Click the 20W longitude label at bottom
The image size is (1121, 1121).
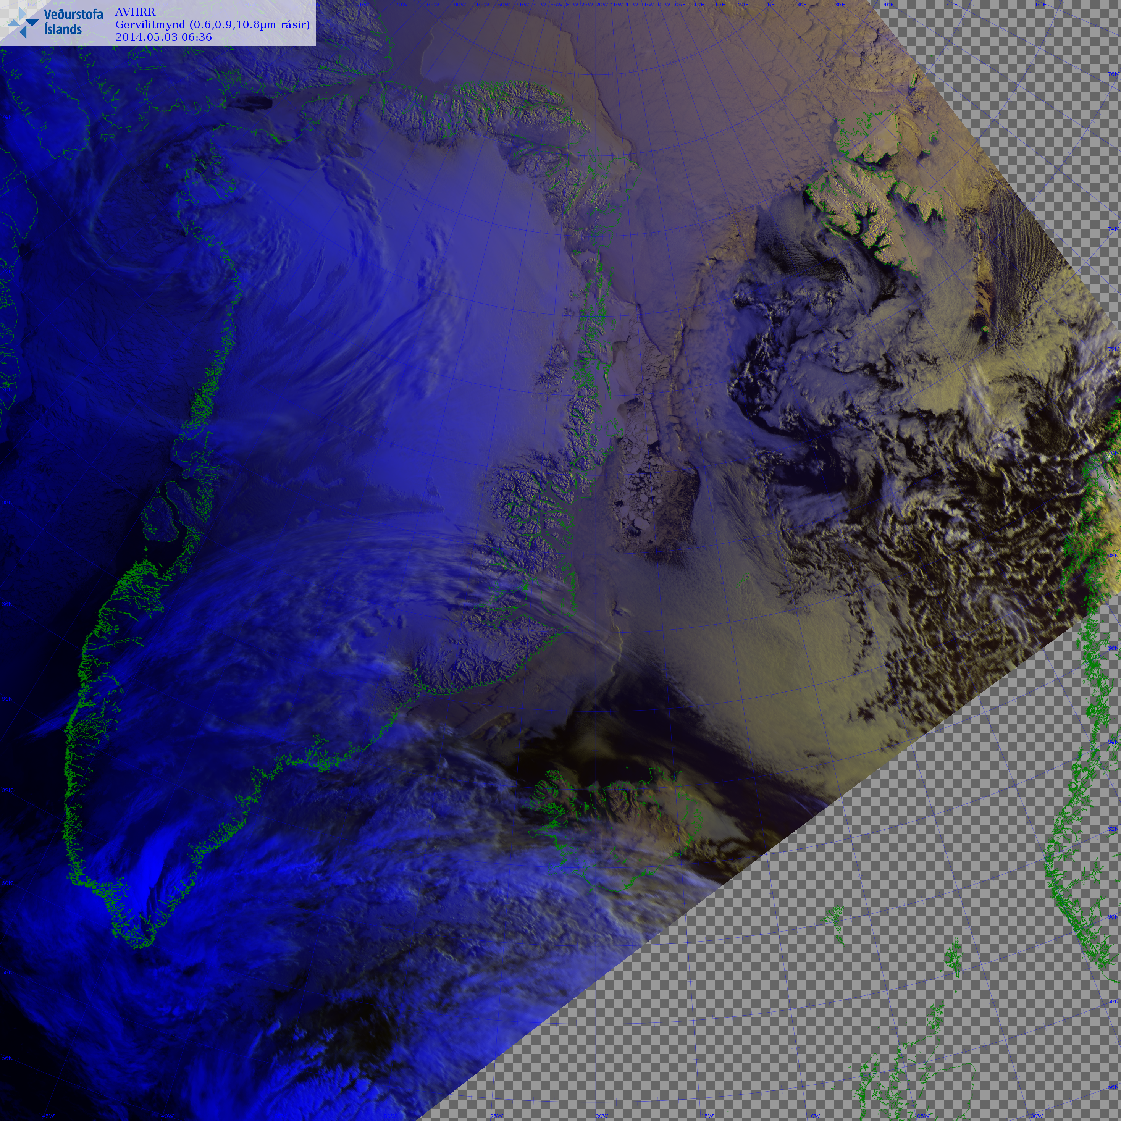click(602, 1116)
